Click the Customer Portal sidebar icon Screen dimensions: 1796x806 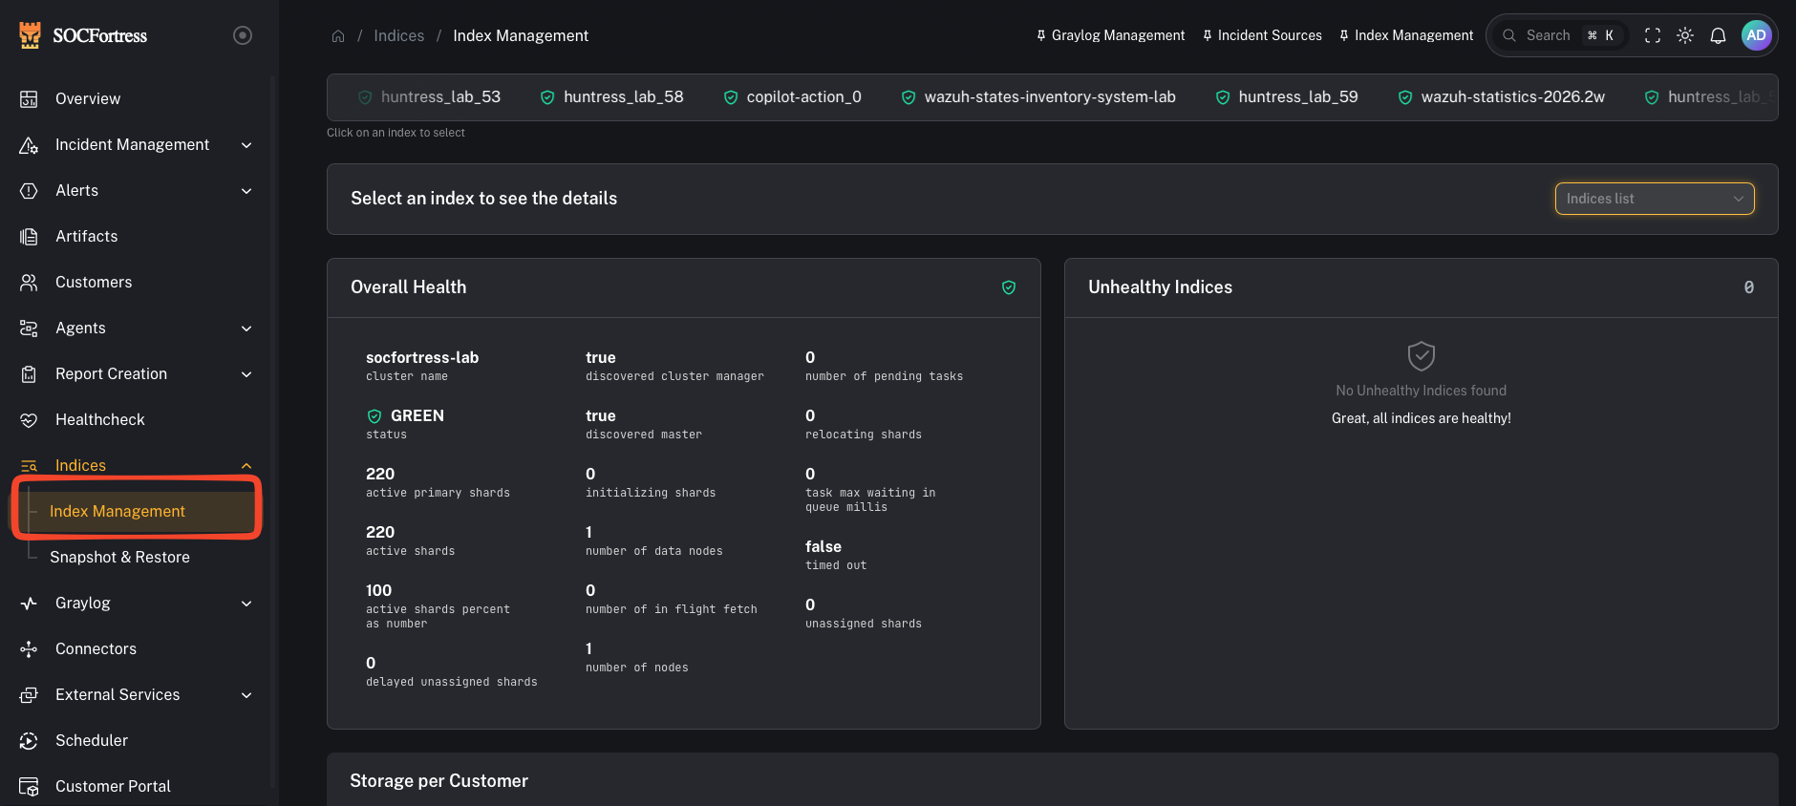coord(29,786)
